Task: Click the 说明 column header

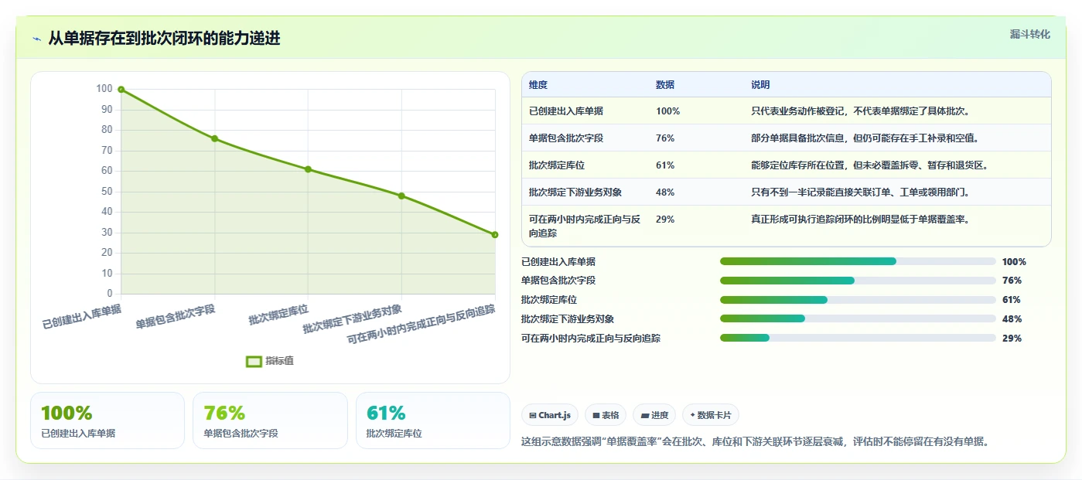Action: [760, 85]
